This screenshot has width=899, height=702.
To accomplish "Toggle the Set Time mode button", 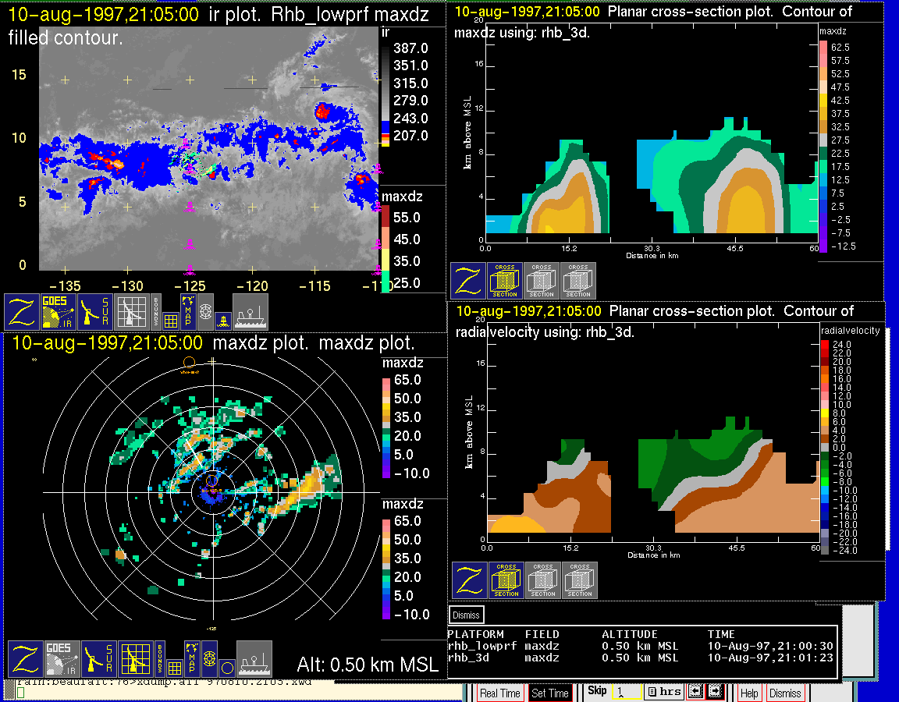I will coord(549,693).
